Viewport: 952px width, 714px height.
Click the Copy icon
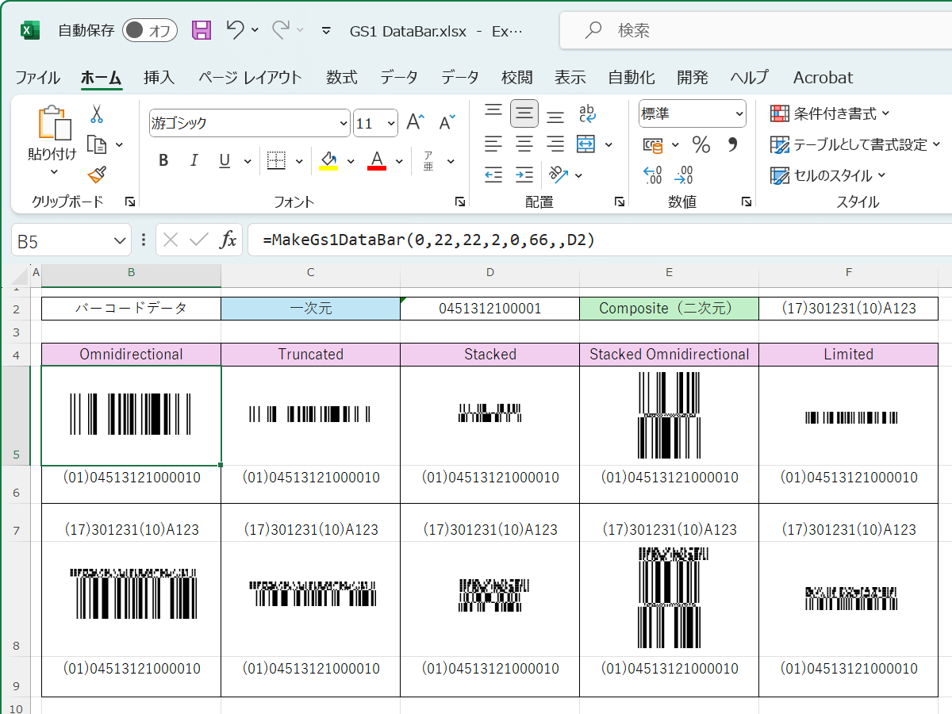click(97, 144)
